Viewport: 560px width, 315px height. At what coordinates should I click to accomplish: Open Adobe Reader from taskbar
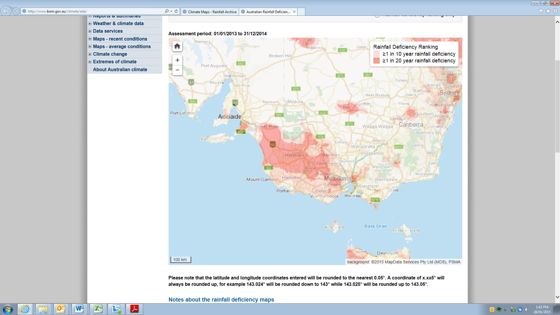134,309
